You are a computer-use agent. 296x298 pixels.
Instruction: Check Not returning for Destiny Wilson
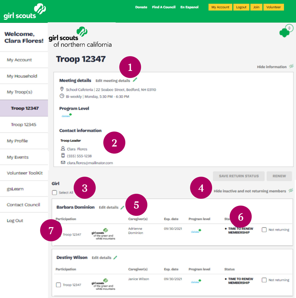tap(264, 280)
